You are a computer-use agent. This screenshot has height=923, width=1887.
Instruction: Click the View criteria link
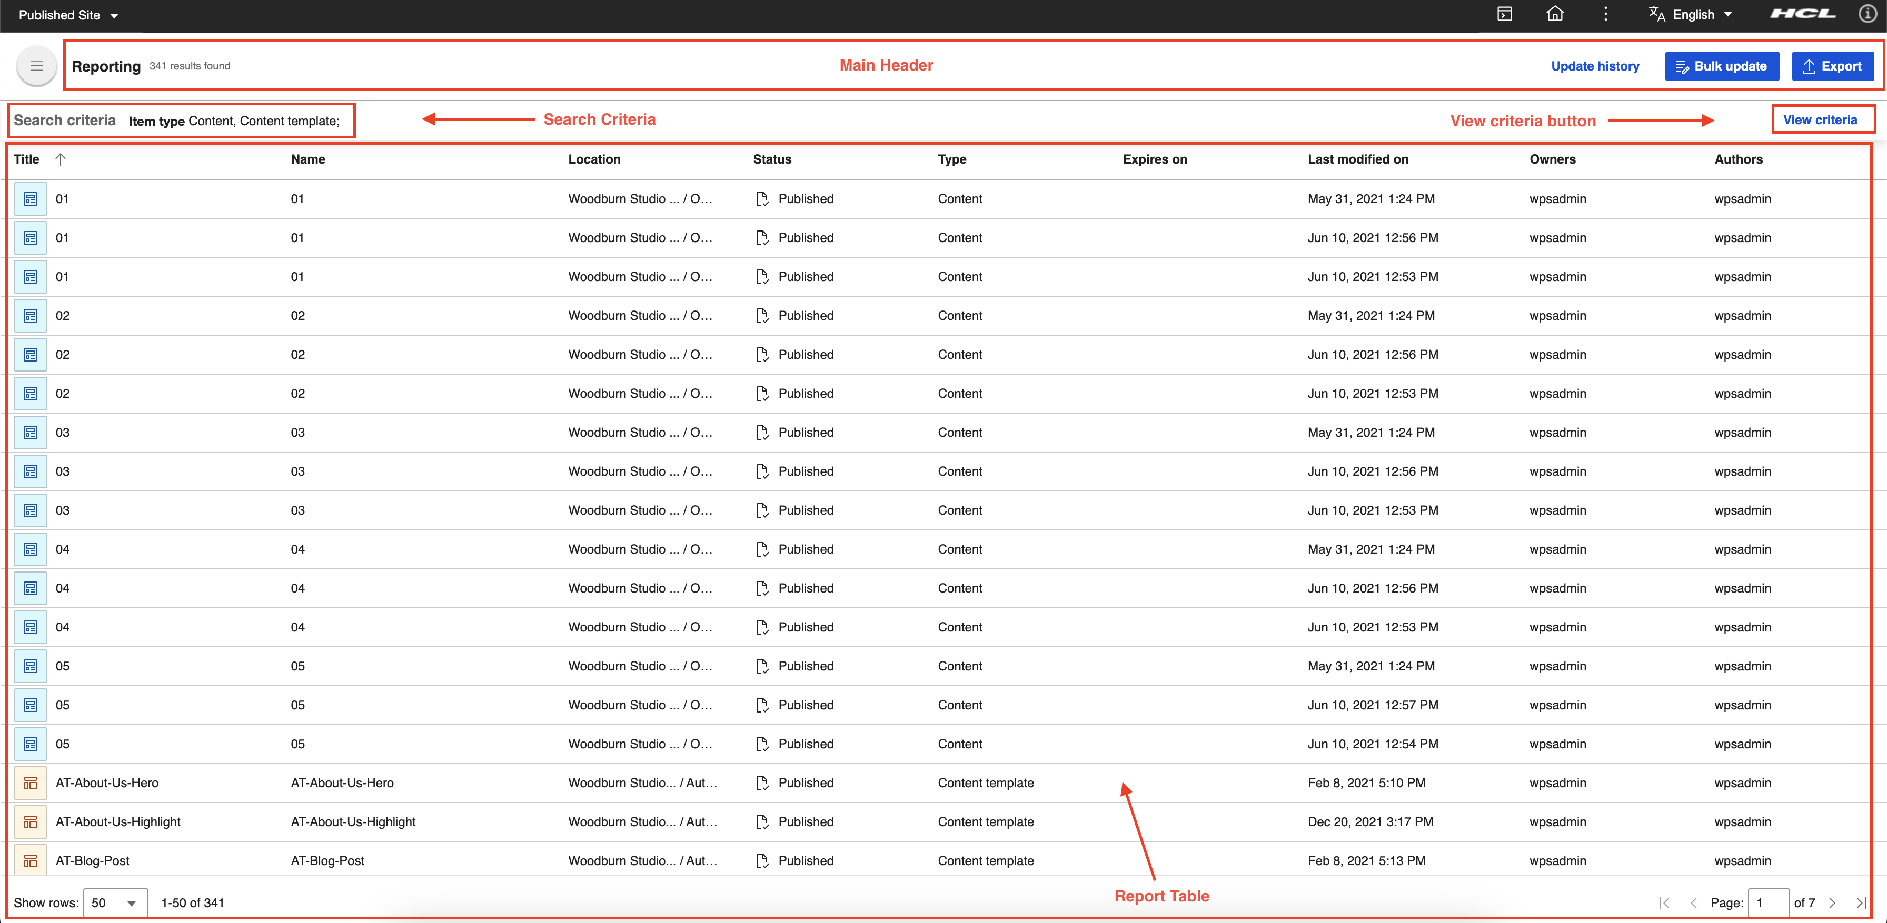click(x=1820, y=120)
